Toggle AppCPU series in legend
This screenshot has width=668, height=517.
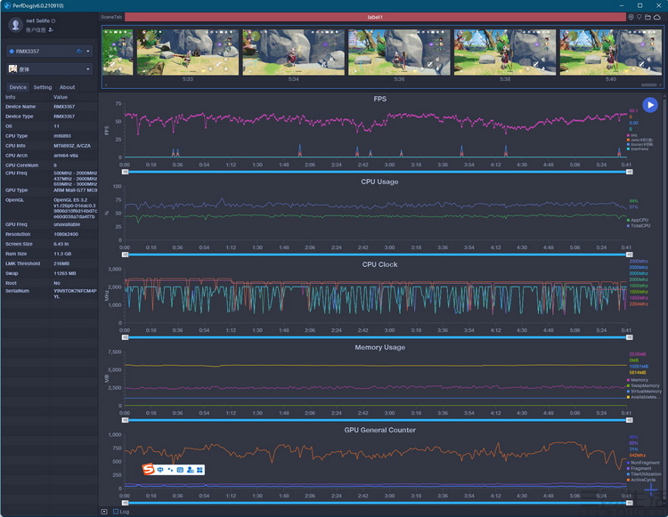click(638, 220)
